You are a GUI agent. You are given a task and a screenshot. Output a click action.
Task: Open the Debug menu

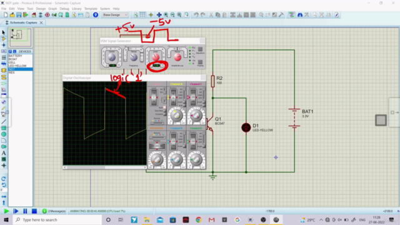click(x=64, y=9)
